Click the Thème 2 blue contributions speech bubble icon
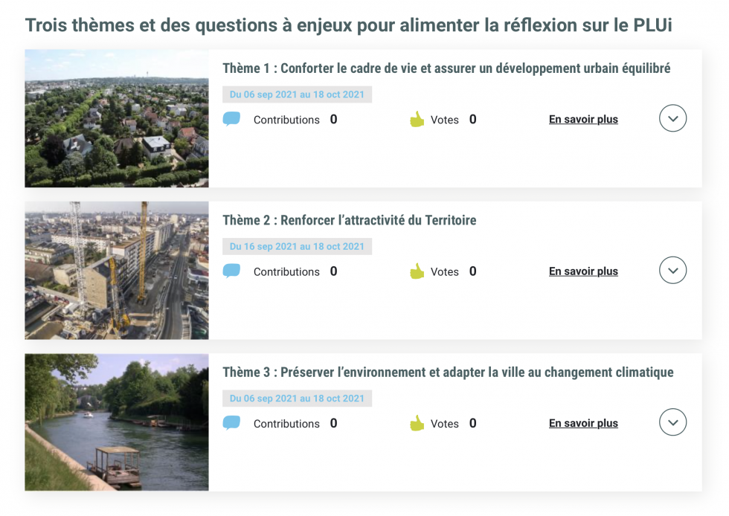The image size is (729, 516). coord(231,271)
